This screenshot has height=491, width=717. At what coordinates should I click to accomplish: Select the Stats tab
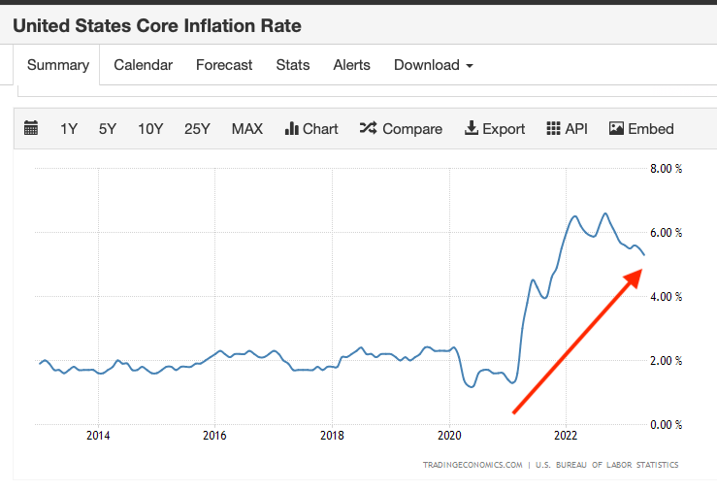click(292, 65)
